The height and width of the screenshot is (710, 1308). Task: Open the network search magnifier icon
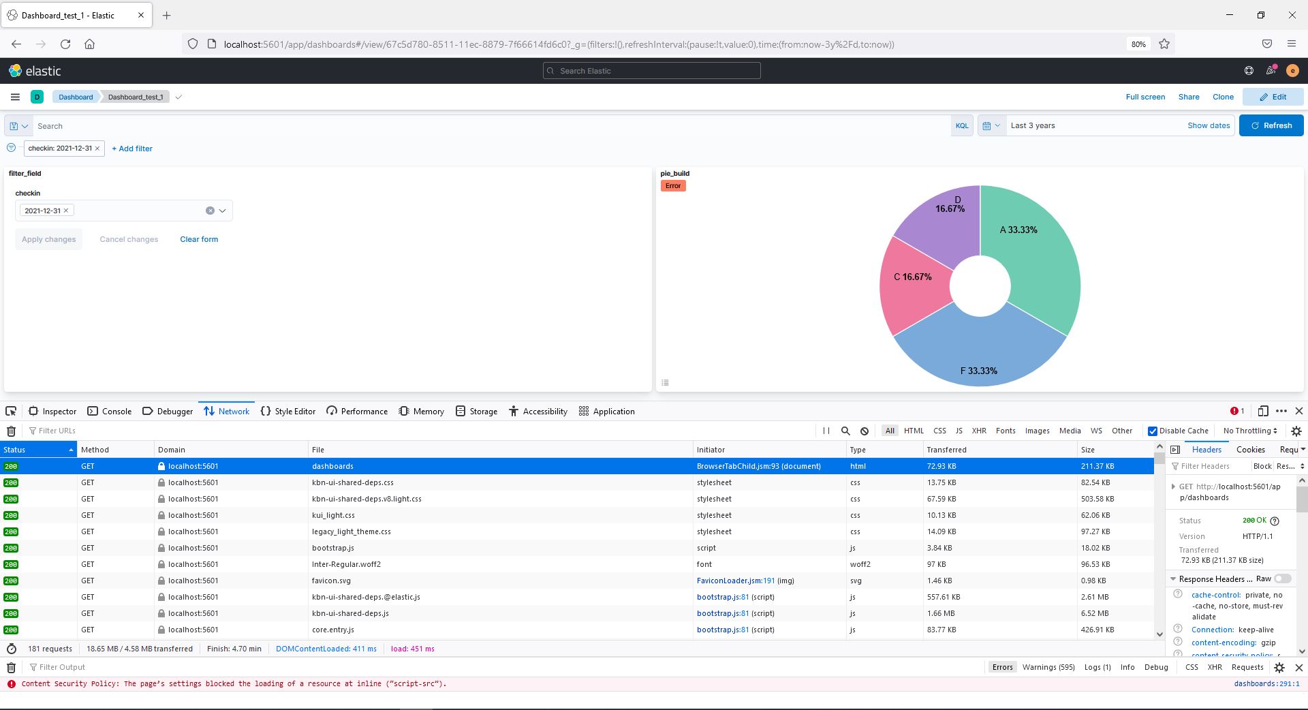845,431
